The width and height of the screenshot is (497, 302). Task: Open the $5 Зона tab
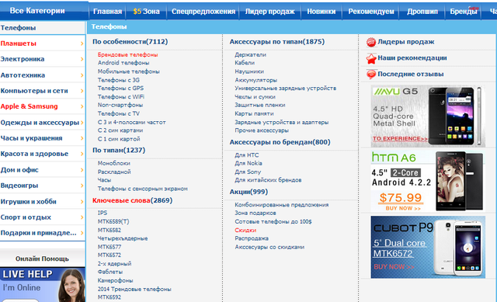[147, 12]
